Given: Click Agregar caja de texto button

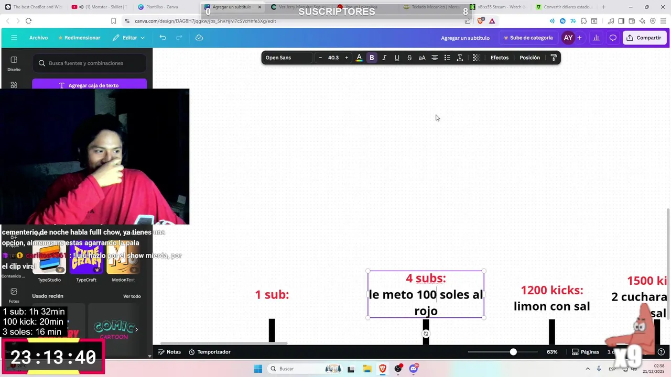Looking at the screenshot, I should pyautogui.click(x=89, y=85).
